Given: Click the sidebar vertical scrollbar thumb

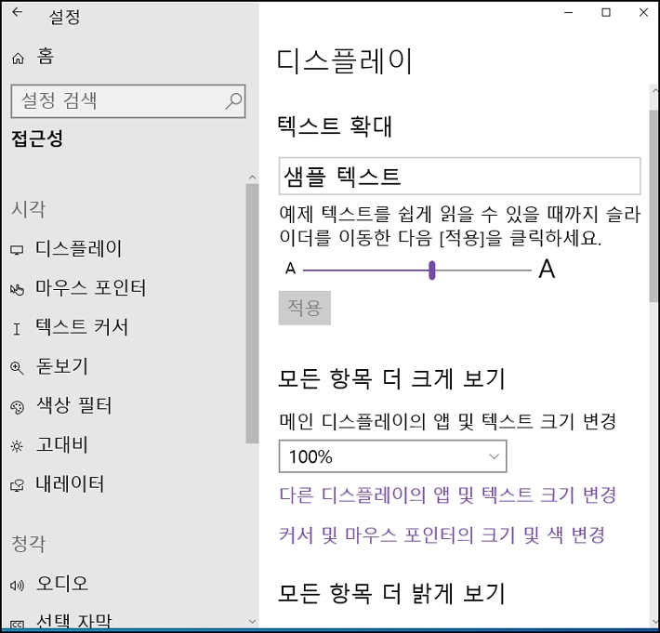Looking at the screenshot, I should (252, 313).
